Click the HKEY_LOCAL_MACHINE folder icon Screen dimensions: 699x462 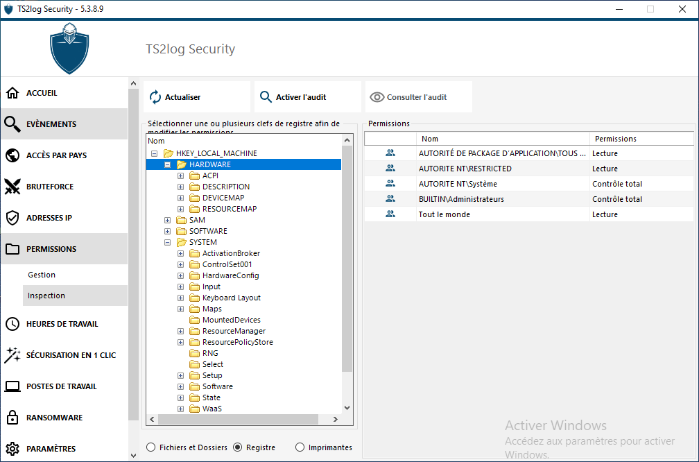168,153
